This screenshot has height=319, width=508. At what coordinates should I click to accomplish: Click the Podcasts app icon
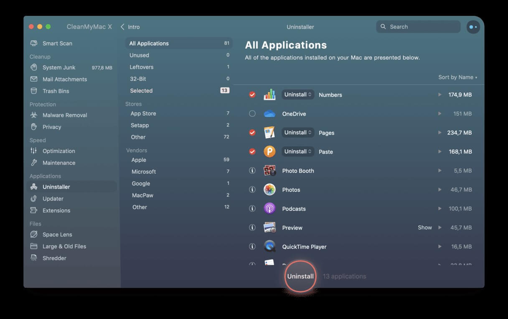[x=269, y=208]
